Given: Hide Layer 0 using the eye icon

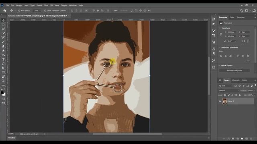Looking at the screenshot, I should pyautogui.click(x=220, y=101).
